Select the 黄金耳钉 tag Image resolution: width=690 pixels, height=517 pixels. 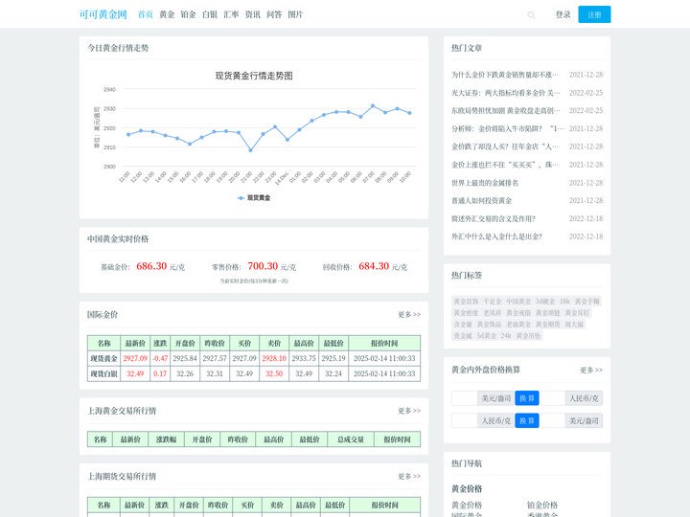tap(577, 313)
